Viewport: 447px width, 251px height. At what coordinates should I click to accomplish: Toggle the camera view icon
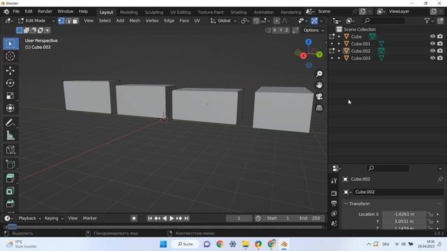pyautogui.click(x=319, y=96)
